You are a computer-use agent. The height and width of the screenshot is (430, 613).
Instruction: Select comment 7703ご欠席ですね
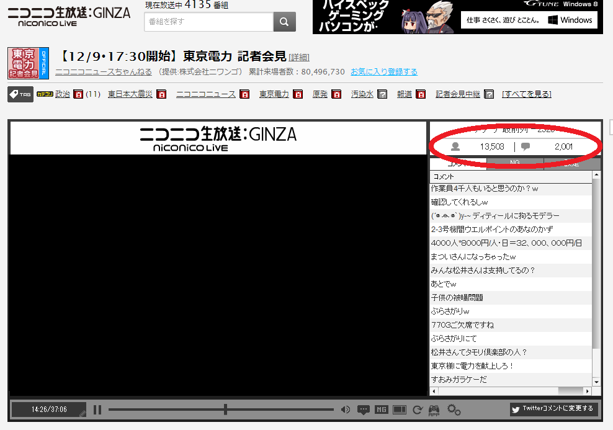[x=511, y=325]
